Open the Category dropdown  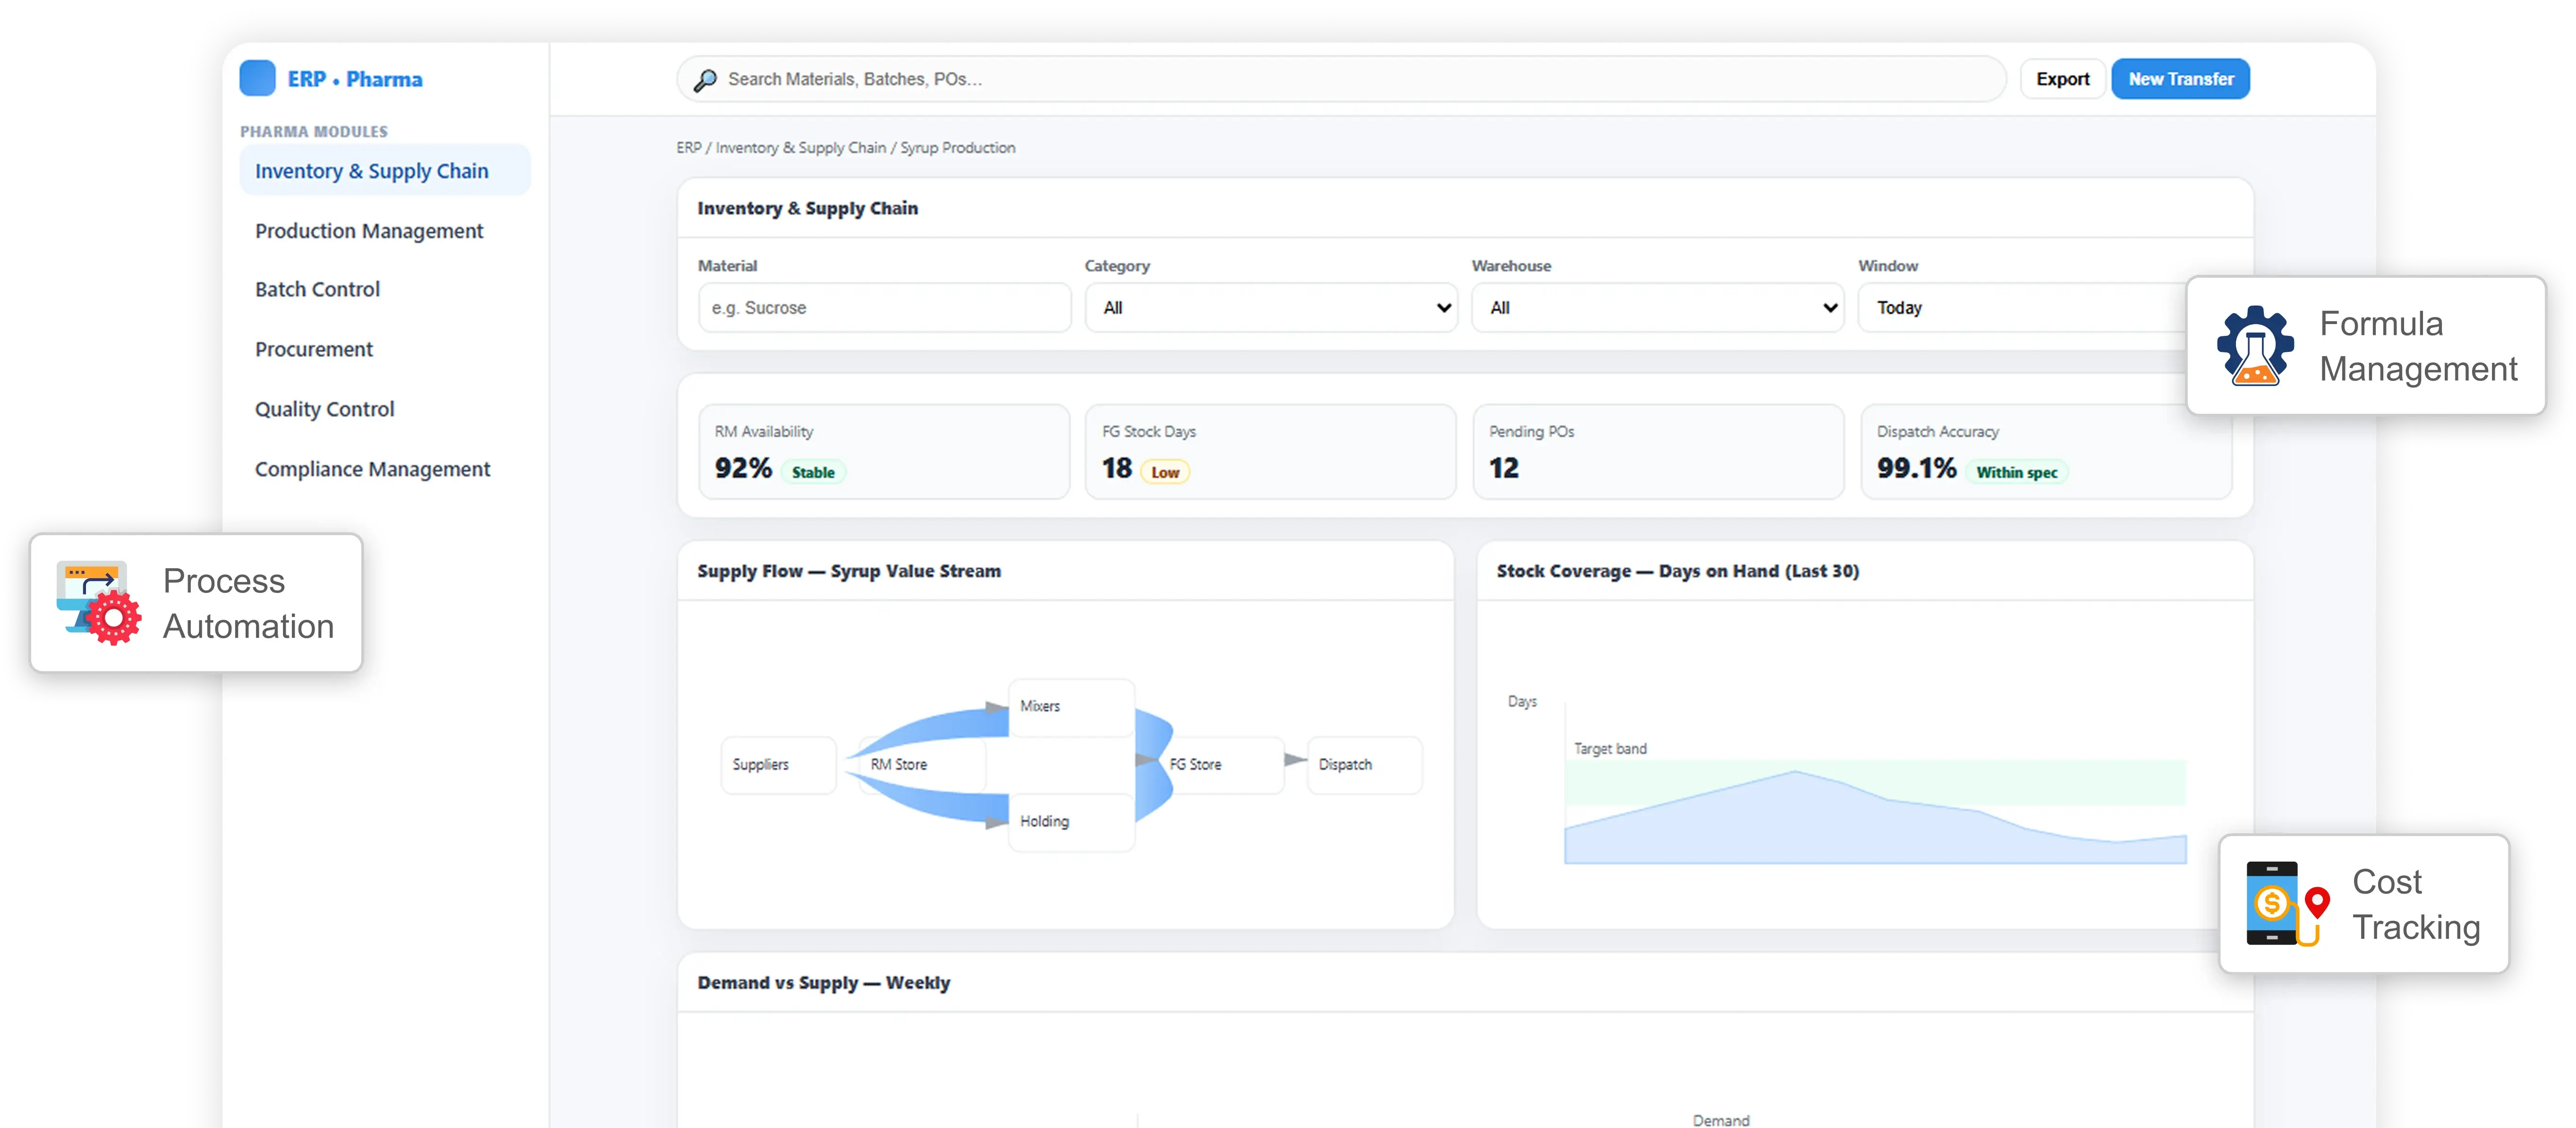point(1270,308)
